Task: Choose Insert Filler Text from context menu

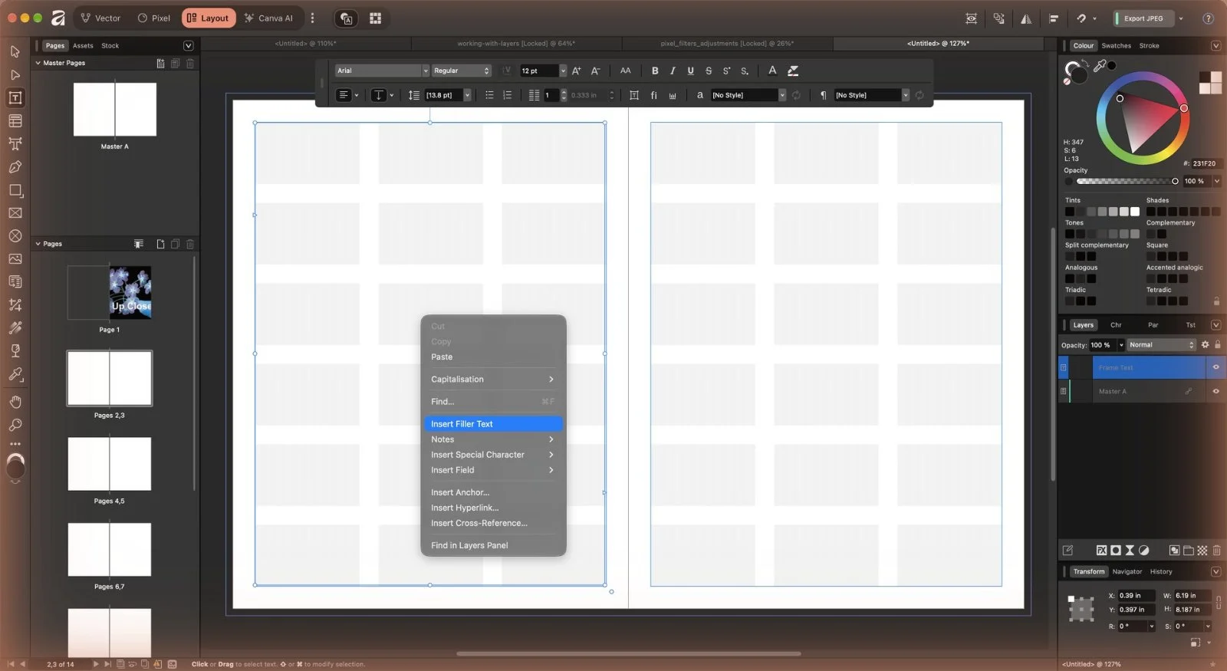Action: (493, 424)
